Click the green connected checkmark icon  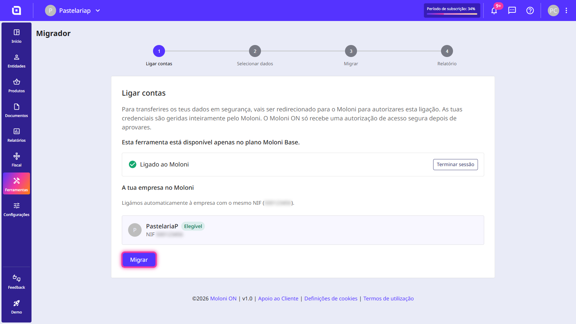click(132, 164)
